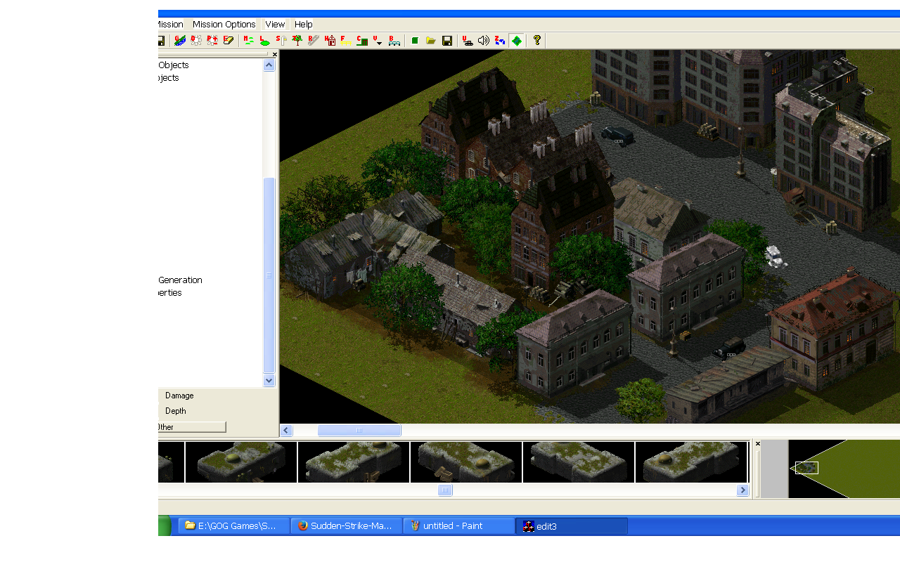
Task: Select the L green landscape tool
Action: [265, 41]
